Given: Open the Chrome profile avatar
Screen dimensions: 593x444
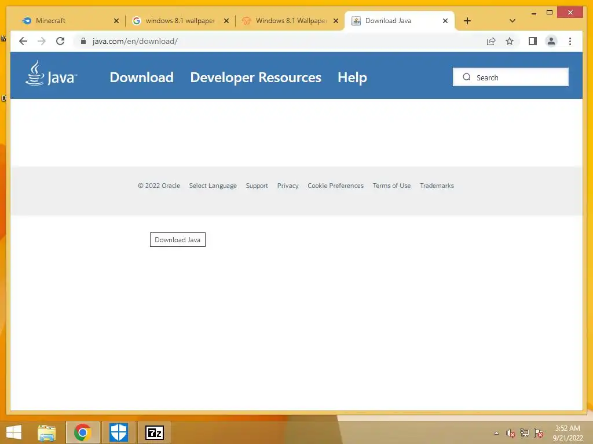Looking at the screenshot, I should coord(551,41).
